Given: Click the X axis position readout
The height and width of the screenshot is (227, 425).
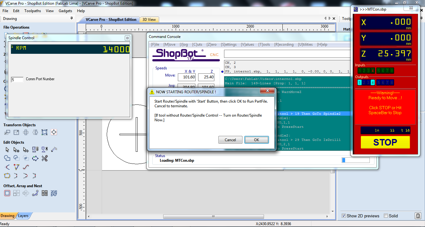Looking at the screenshot, I should point(386,23).
